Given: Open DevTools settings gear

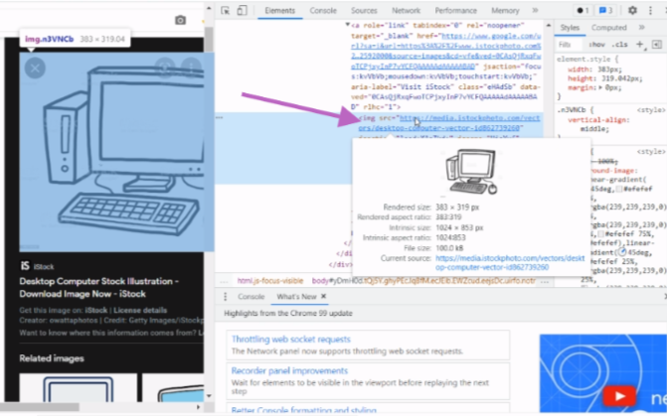Looking at the screenshot, I should click(632, 11).
